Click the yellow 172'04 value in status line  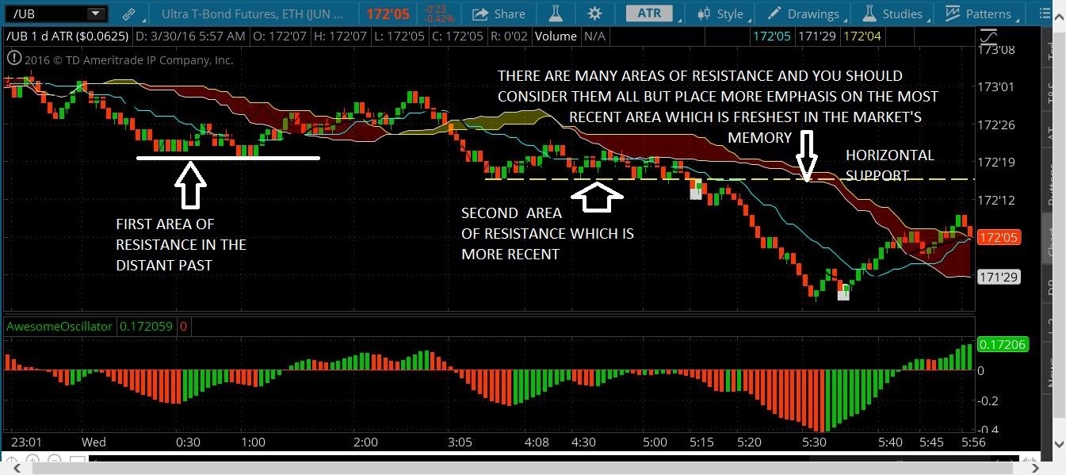tap(862, 36)
